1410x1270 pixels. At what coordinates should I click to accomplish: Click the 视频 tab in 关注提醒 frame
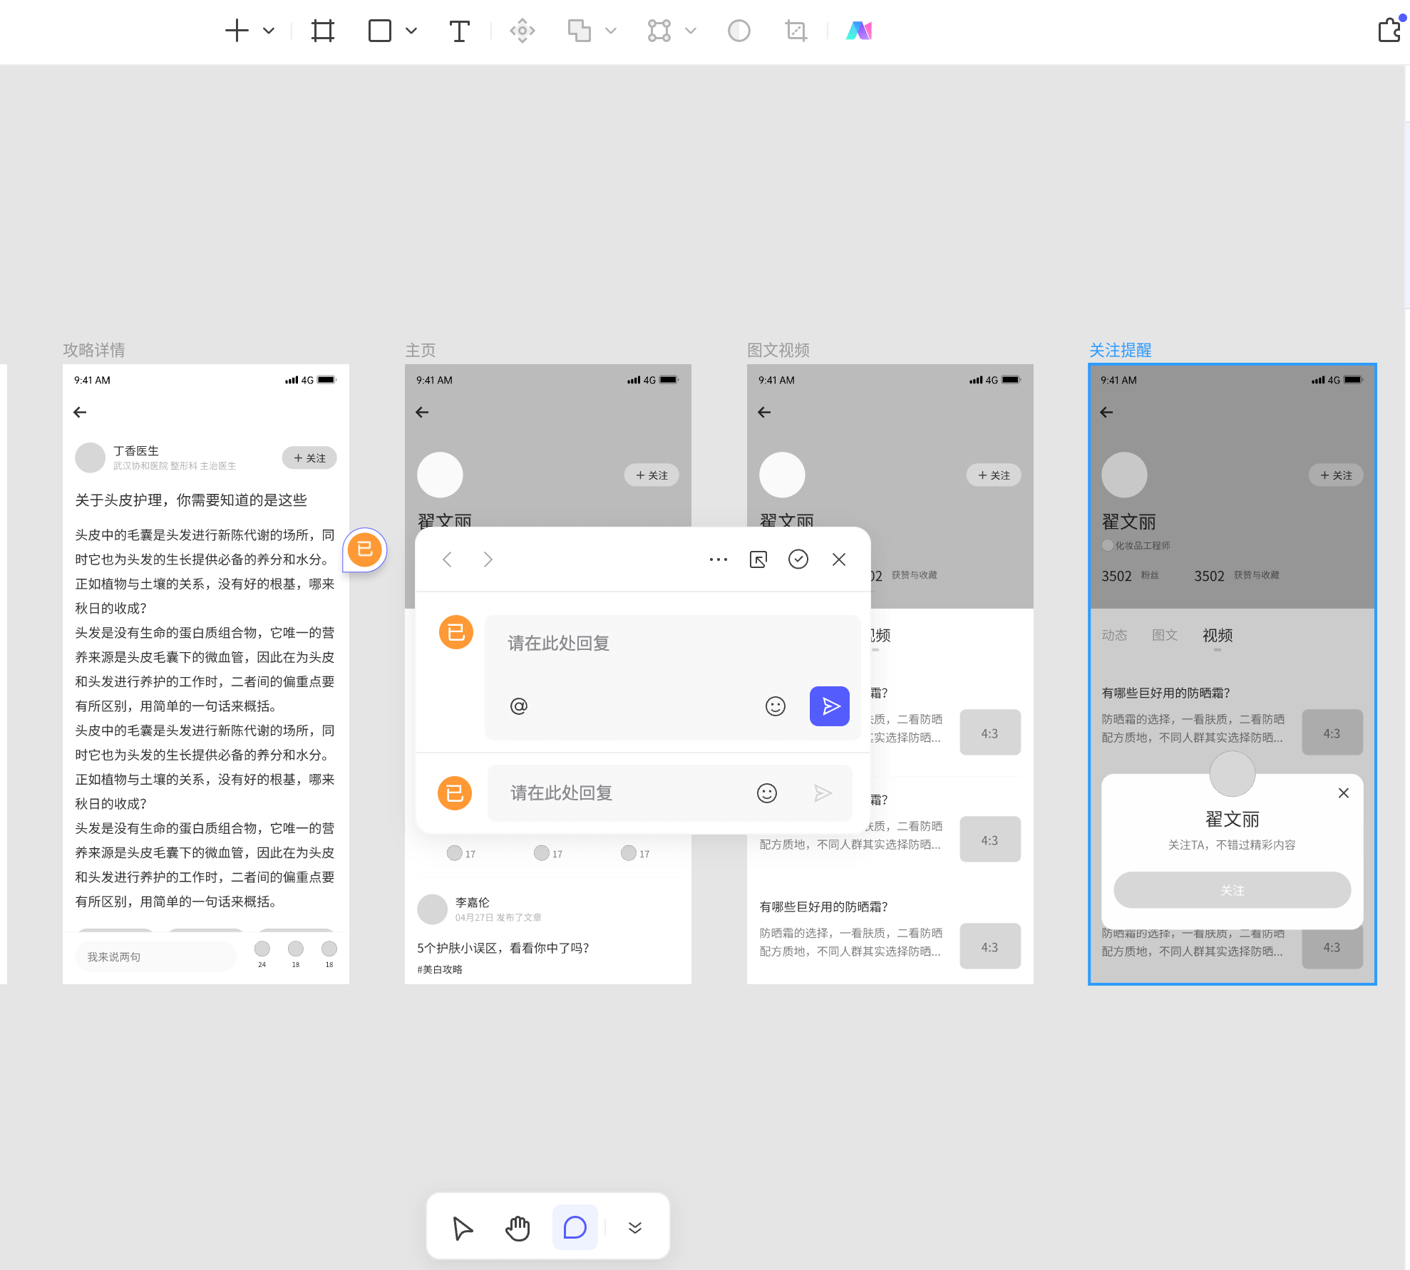tap(1218, 635)
